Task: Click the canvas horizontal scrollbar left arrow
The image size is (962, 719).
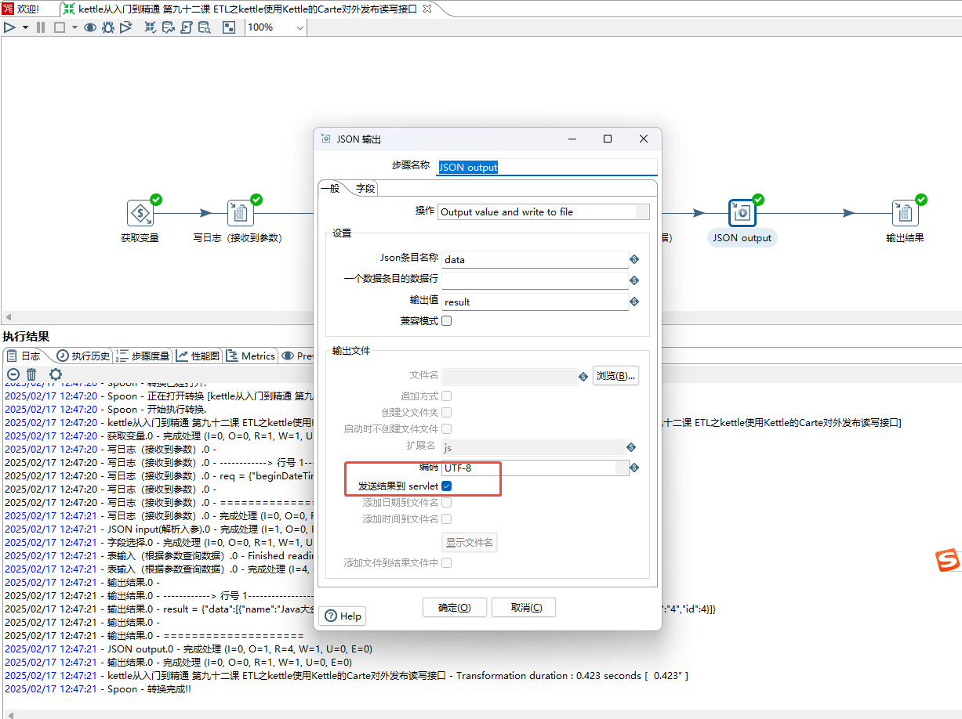Action: pos(8,317)
